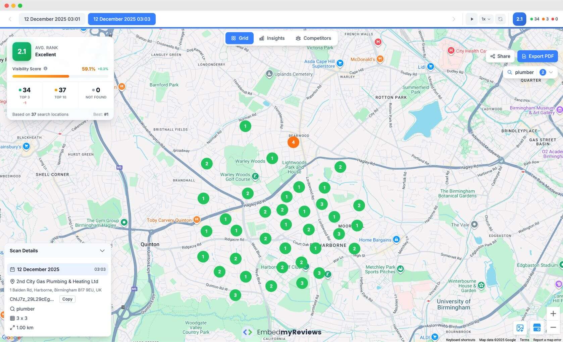563x342 pixels.
Task: Open the Google Business Profile map layer
Action: pos(537,328)
